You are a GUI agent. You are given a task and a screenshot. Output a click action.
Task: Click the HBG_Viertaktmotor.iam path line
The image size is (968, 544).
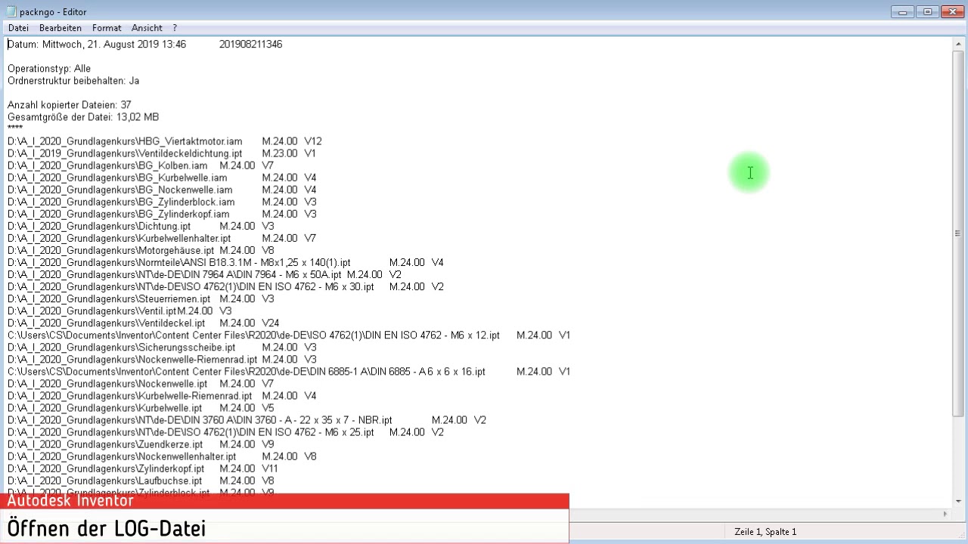[x=165, y=141]
